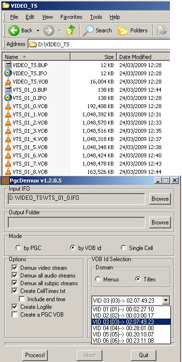This screenshot has height=362, width=182.
Task: Toggle Create CellTimes.txt option
Action: tap(15, 291)
